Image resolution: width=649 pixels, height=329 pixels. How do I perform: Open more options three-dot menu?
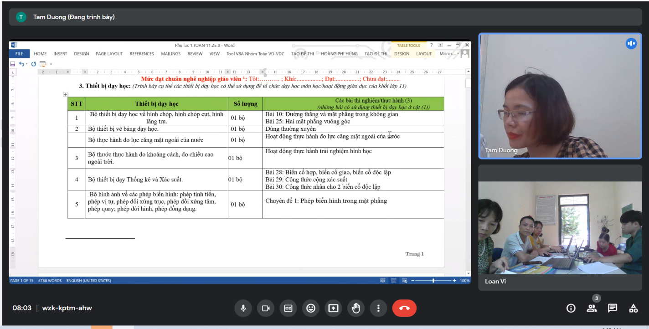[378, 308]
